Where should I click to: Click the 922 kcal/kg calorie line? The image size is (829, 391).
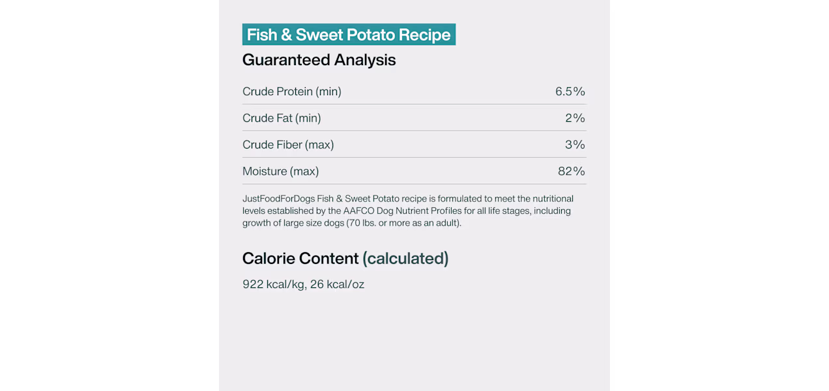tap(303, 284)
